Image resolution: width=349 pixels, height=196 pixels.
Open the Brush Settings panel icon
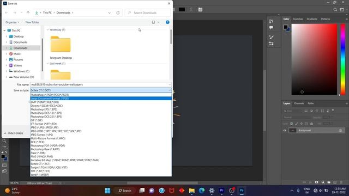(271, 37)
